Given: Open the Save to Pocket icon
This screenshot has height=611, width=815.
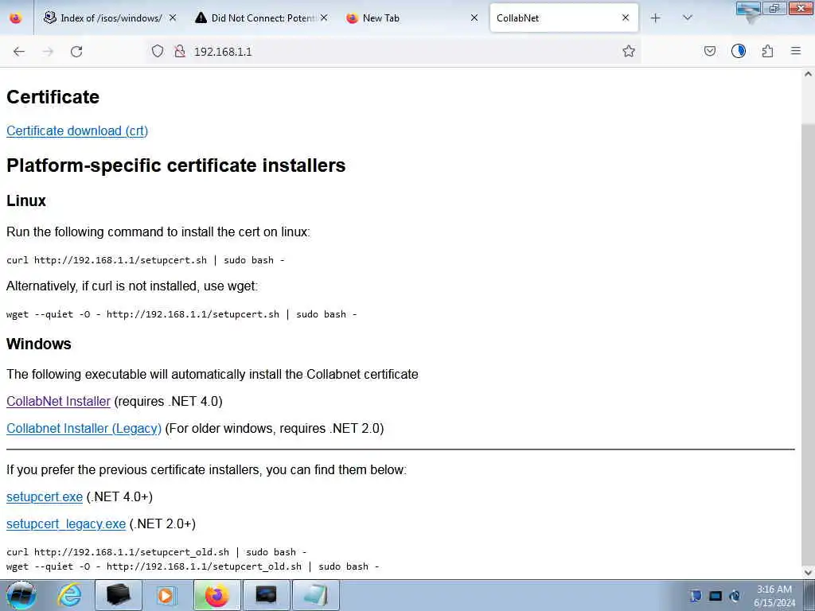Looking at the screenshot, I should [709, 51].
